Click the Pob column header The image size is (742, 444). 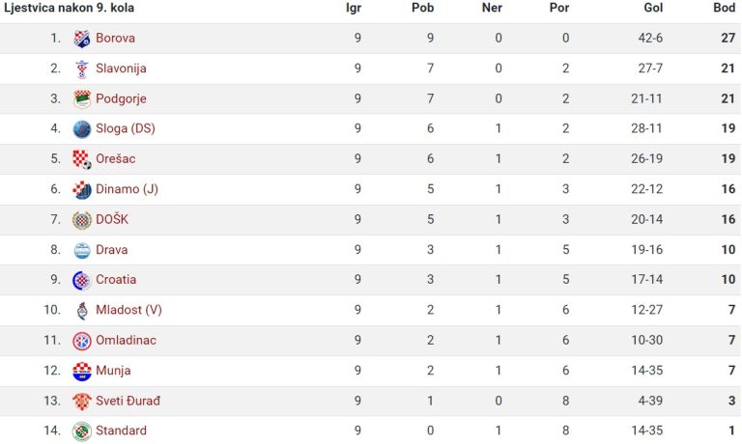click(x=422, y=8)
